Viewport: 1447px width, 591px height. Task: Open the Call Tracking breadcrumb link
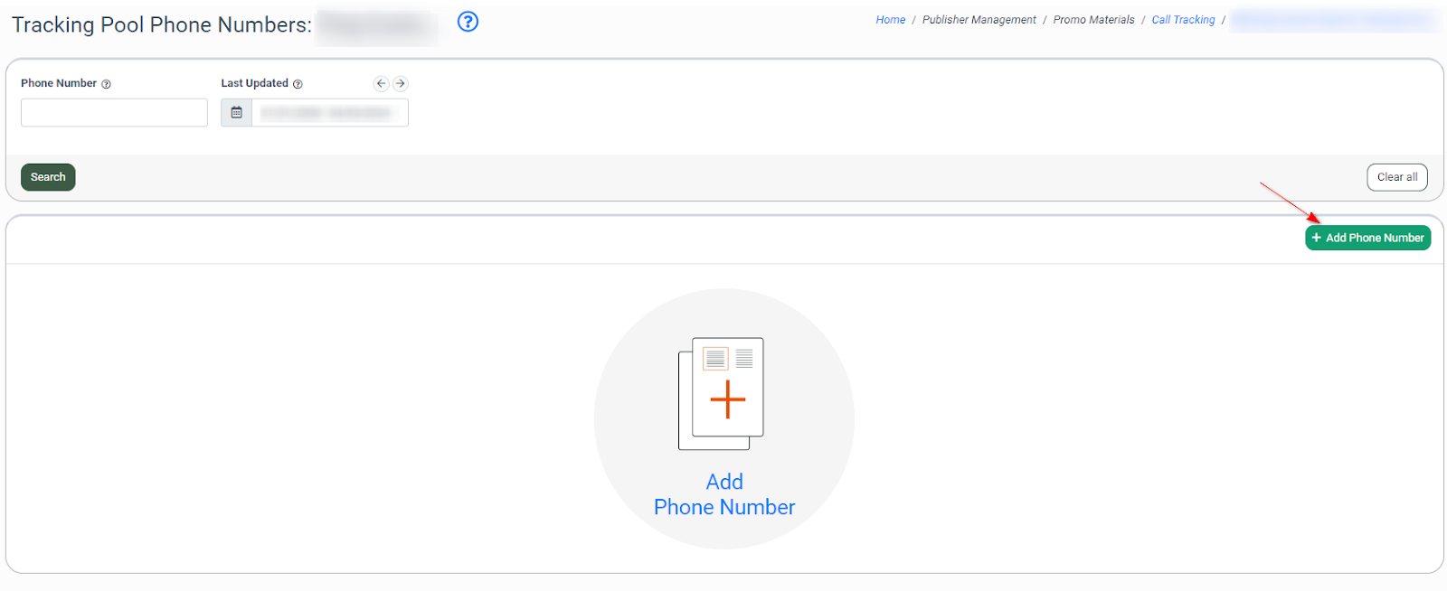click(1183, 20)
